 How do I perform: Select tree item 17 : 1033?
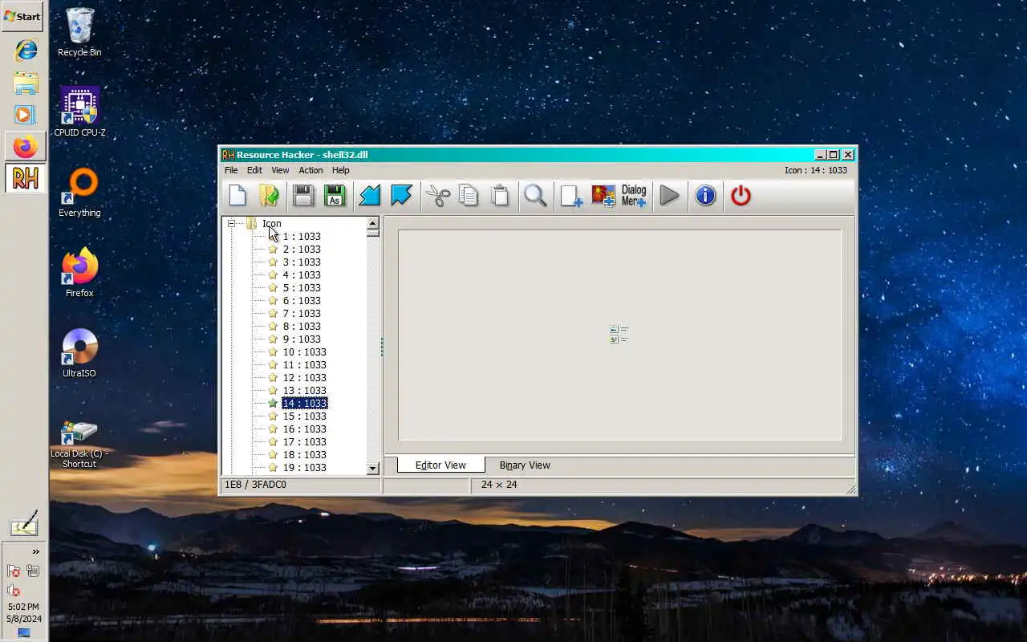[x=304, y=442]
